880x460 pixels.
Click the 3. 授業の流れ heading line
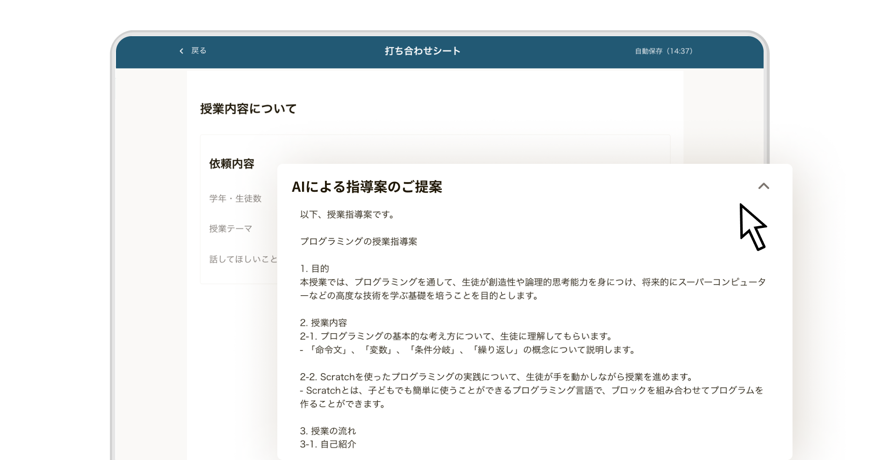328,431
